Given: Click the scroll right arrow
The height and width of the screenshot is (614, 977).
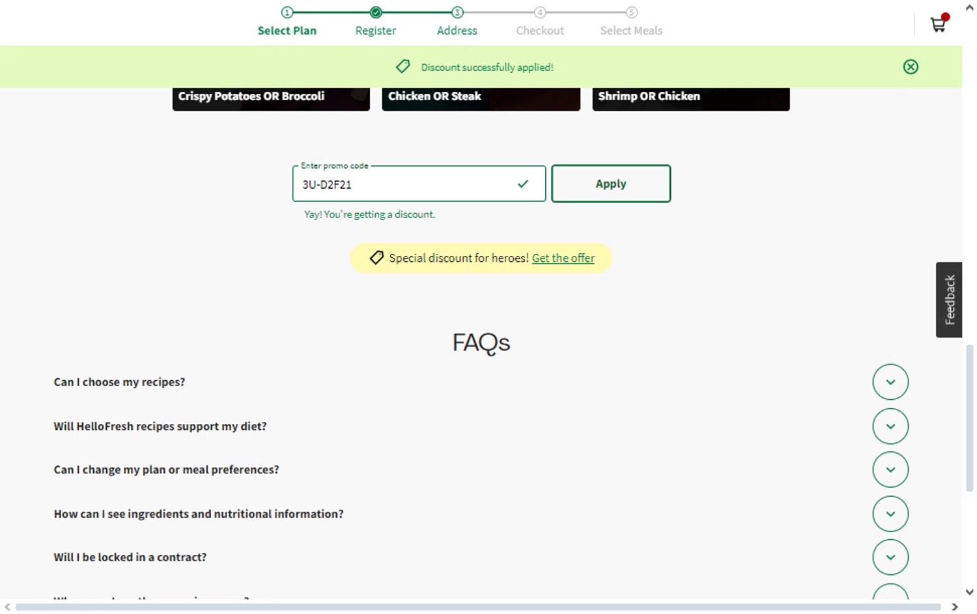Looking at the screenshot, I should pos(955,607).
